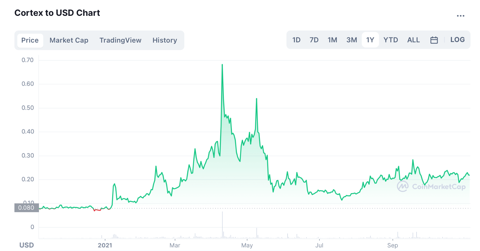Choose the 1M time range

[332, 40]
